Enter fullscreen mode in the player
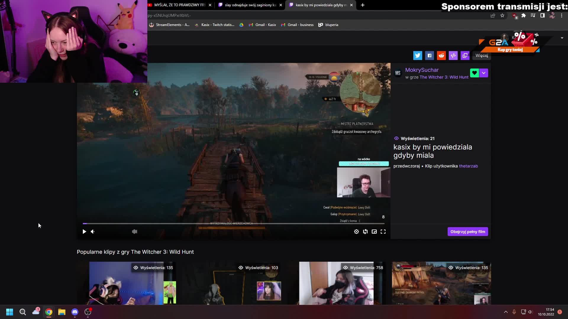 (383, 232)
